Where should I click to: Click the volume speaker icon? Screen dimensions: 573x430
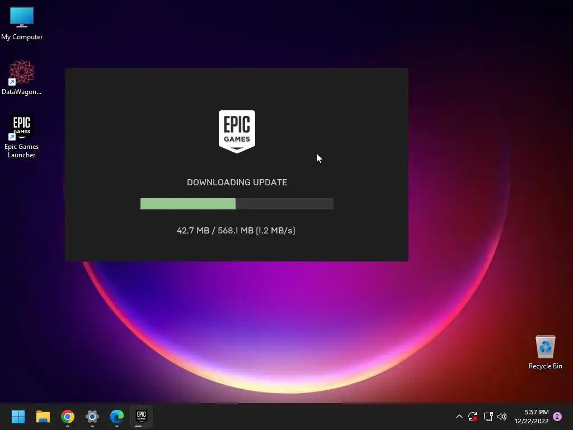(x=502, y=417)
